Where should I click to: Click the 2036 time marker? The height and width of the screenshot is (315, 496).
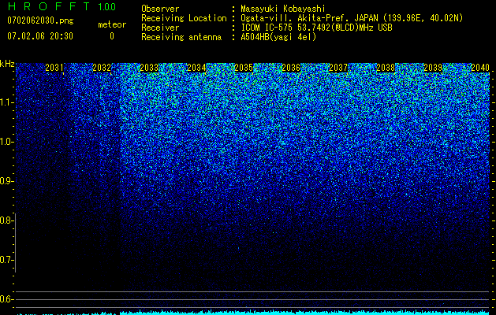tap(291, 68)
